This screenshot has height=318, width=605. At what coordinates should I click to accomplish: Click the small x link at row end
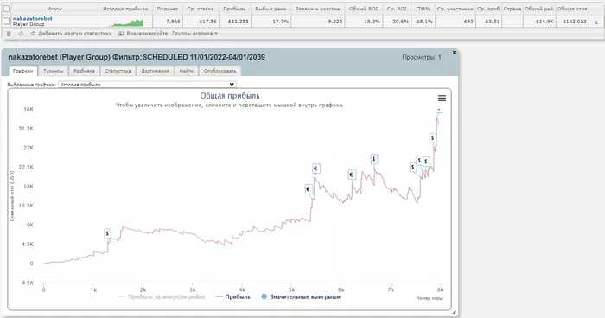[596, 22]
